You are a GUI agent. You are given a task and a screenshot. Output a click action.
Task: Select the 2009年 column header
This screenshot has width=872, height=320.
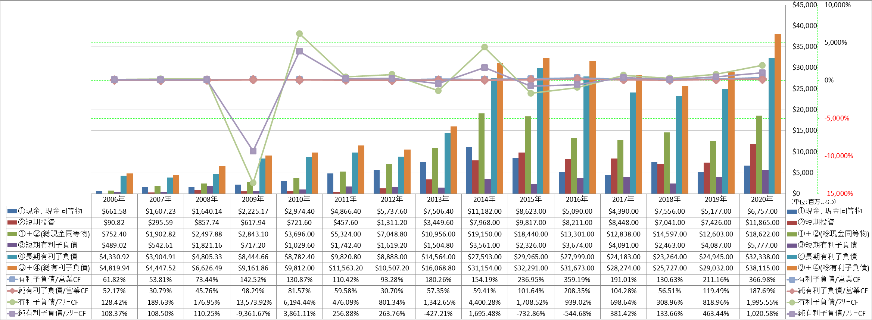(253, 200)
